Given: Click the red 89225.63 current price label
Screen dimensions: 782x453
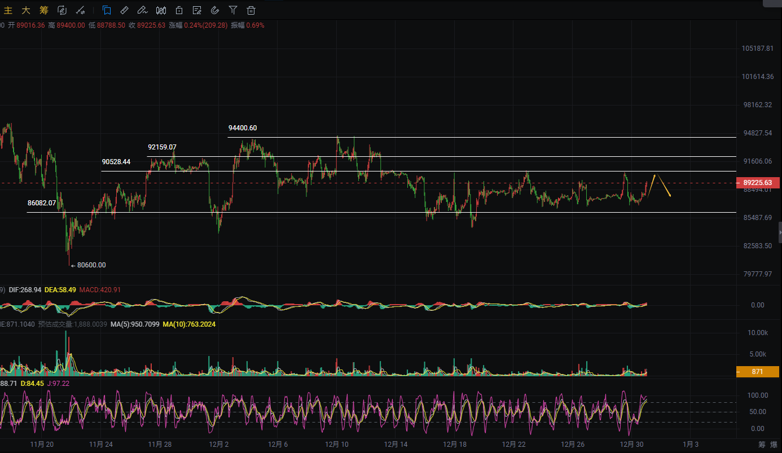Looking at the screenshot, I should pos(758,183).
